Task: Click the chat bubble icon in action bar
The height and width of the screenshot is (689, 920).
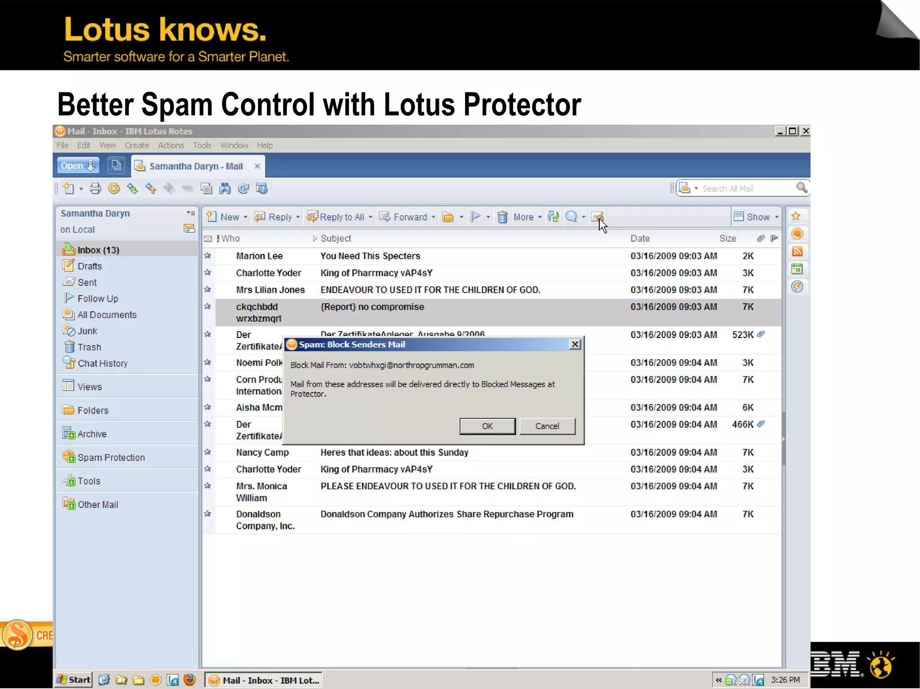Action: tap(571, 217)
